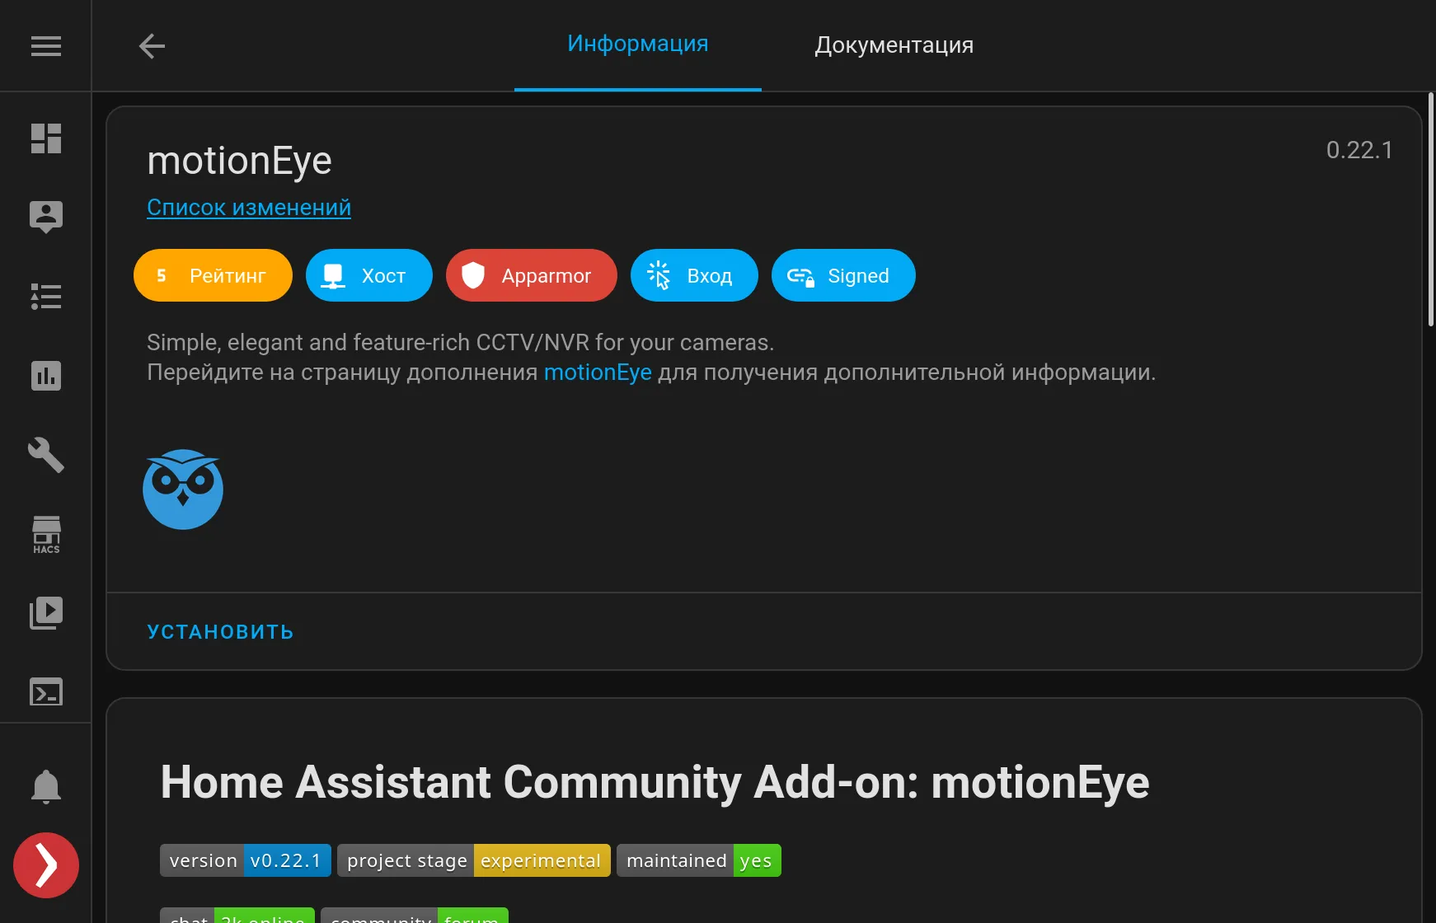Open the person badge sidebar icon
The height and width of the screenshot is (923, 1436).
coord(46,218)
